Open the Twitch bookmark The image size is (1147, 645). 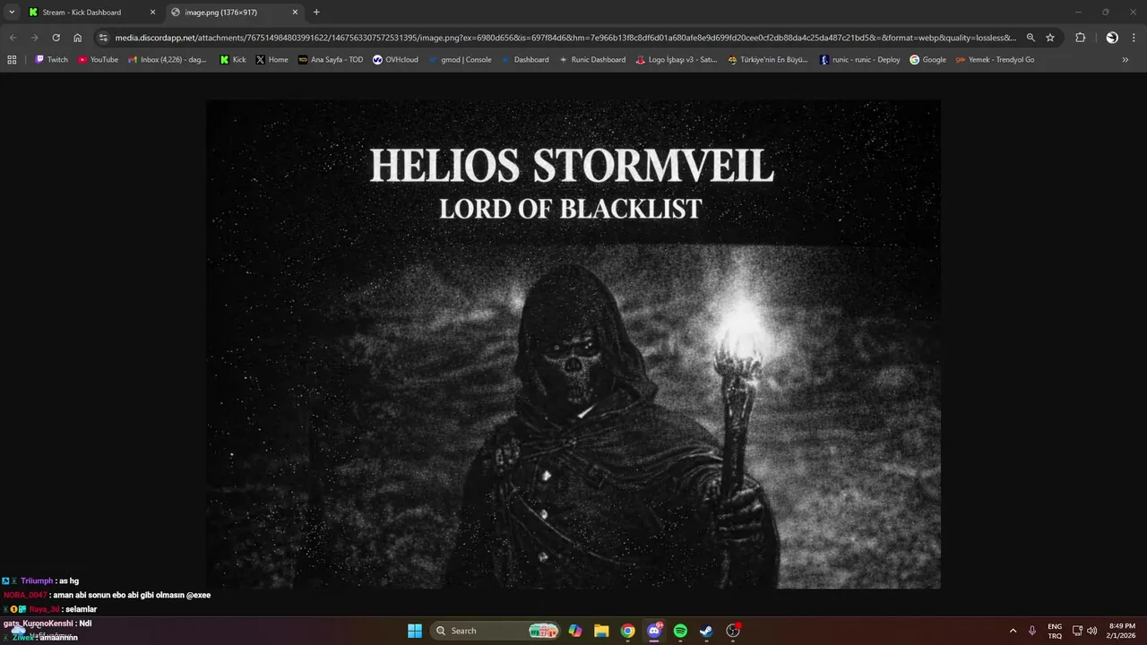(51, 60)
